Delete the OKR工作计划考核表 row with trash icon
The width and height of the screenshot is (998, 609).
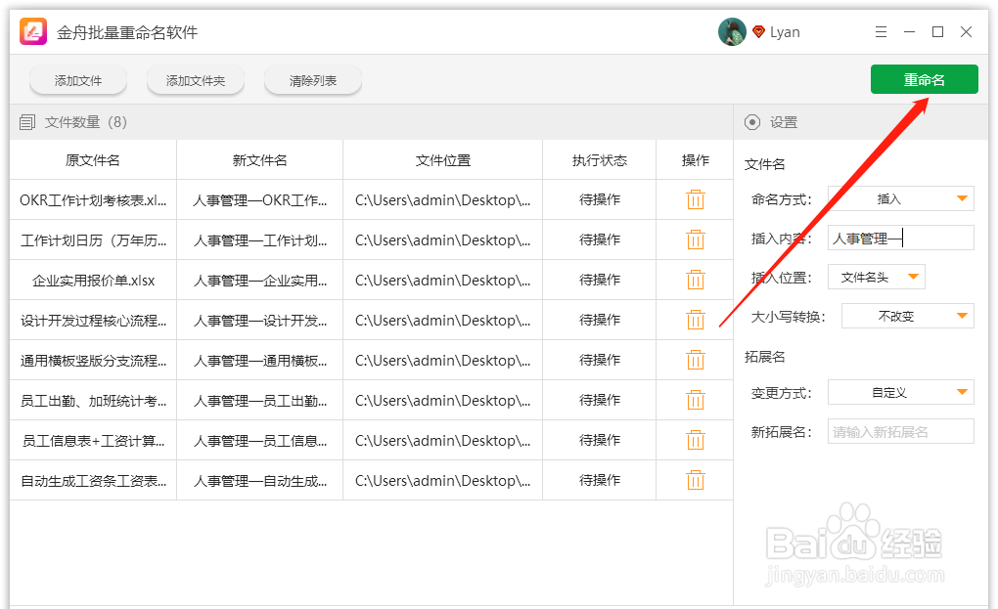(695, 199)
